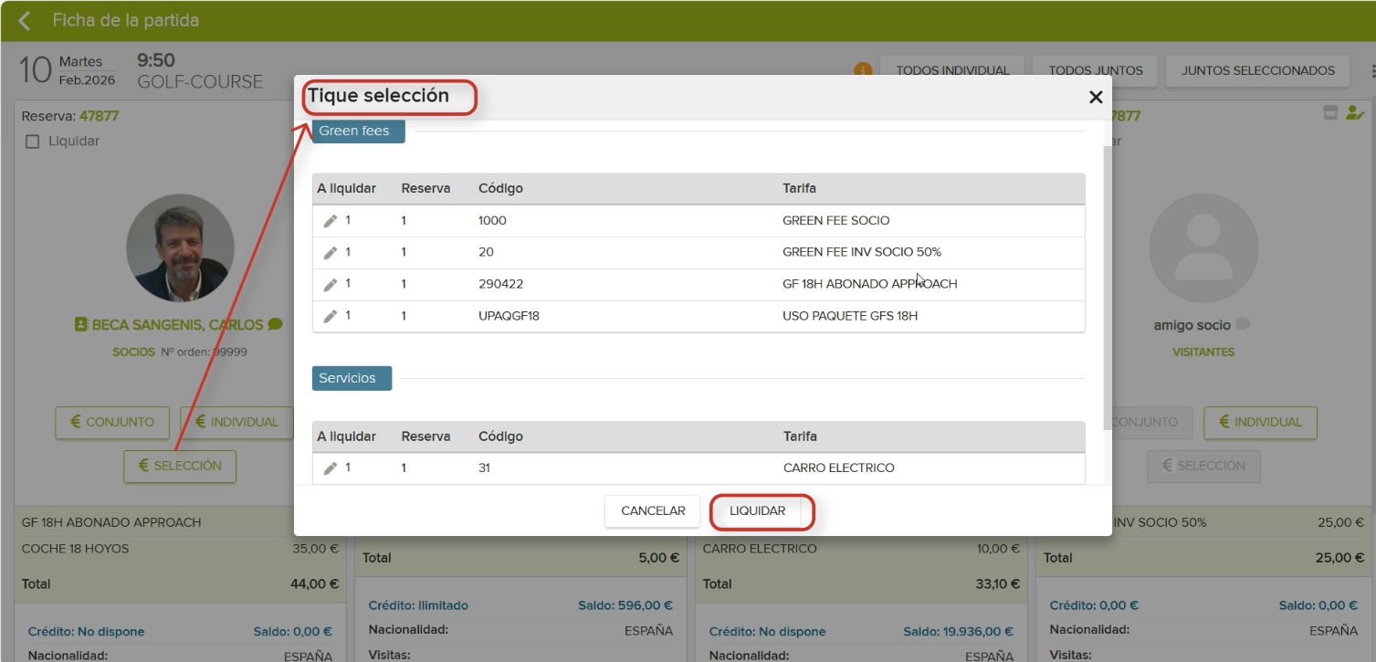Image resolution: width=1376 pixels, height=662 pixels.
Task: Click pencil icon for code 20 row
Action: click(331, 253)
